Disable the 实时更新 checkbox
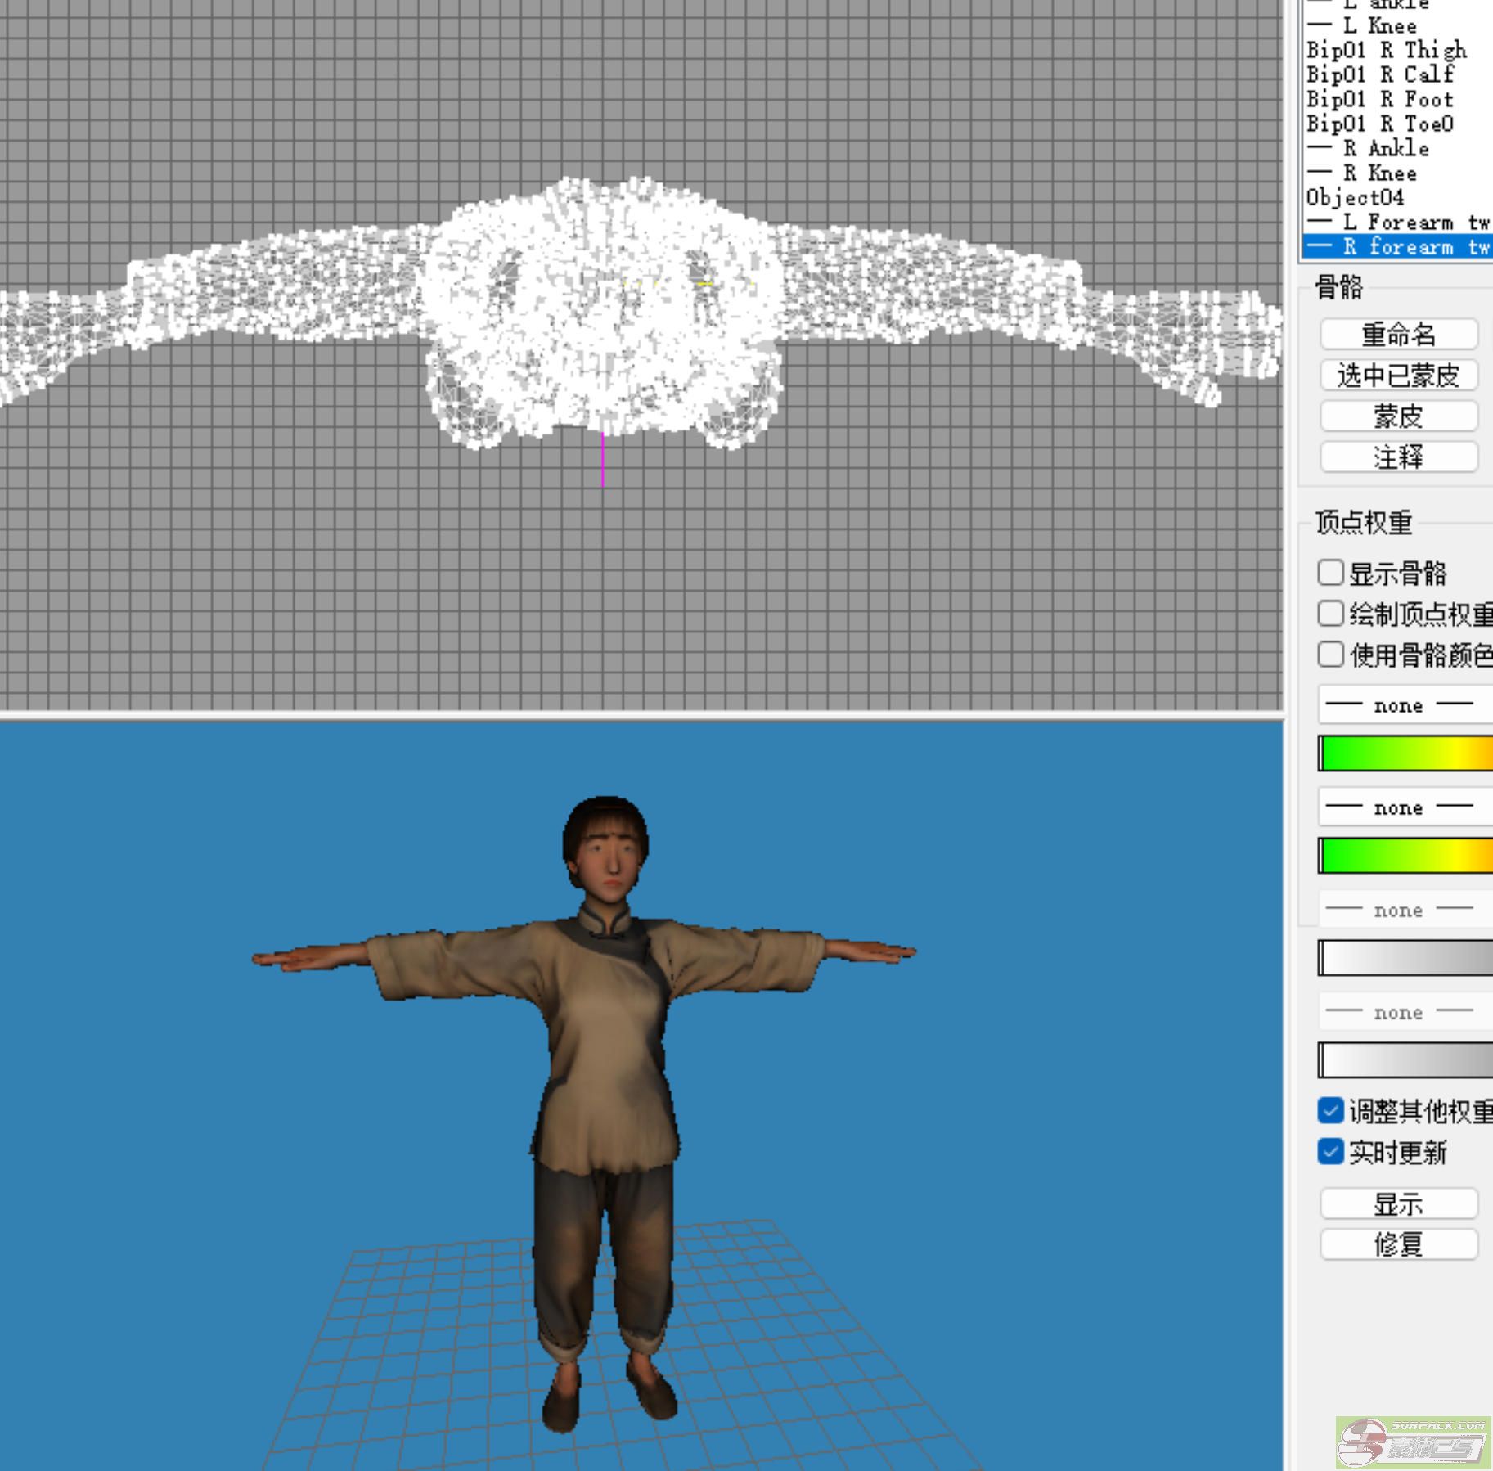 click(1331, 1151)
